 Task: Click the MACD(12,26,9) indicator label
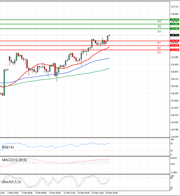point(14,160)
